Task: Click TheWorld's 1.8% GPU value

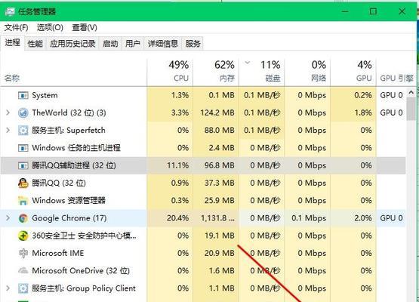Action: [363, 112]
